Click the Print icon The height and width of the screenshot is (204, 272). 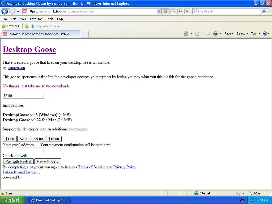pyautogui.click(x=215, y=33)
